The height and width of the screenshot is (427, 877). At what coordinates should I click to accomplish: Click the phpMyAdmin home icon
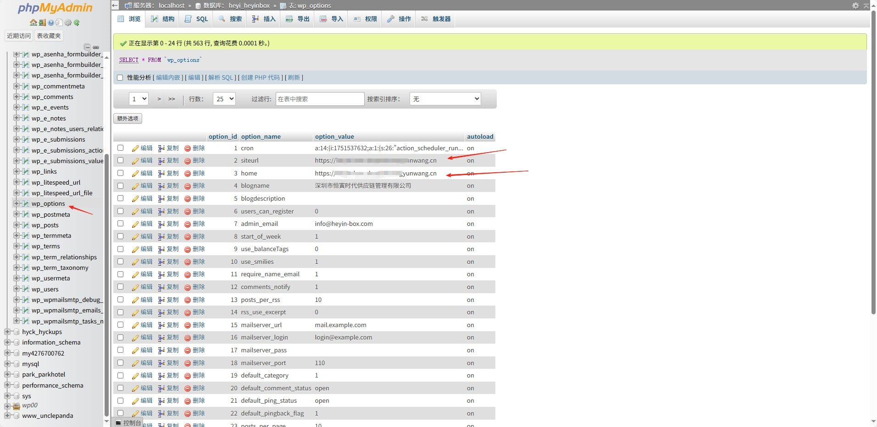33,22
